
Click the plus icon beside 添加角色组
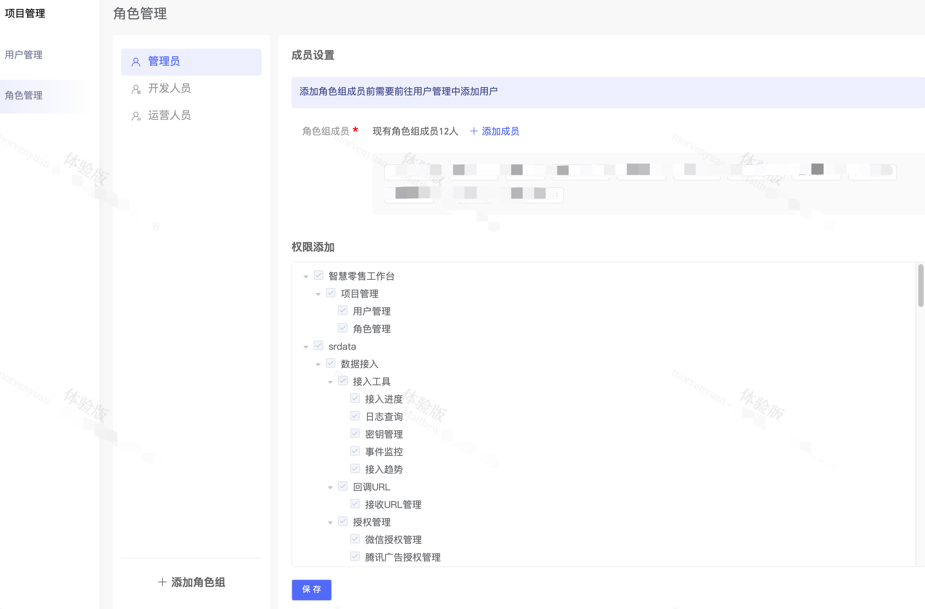click(x=163, y=582)
